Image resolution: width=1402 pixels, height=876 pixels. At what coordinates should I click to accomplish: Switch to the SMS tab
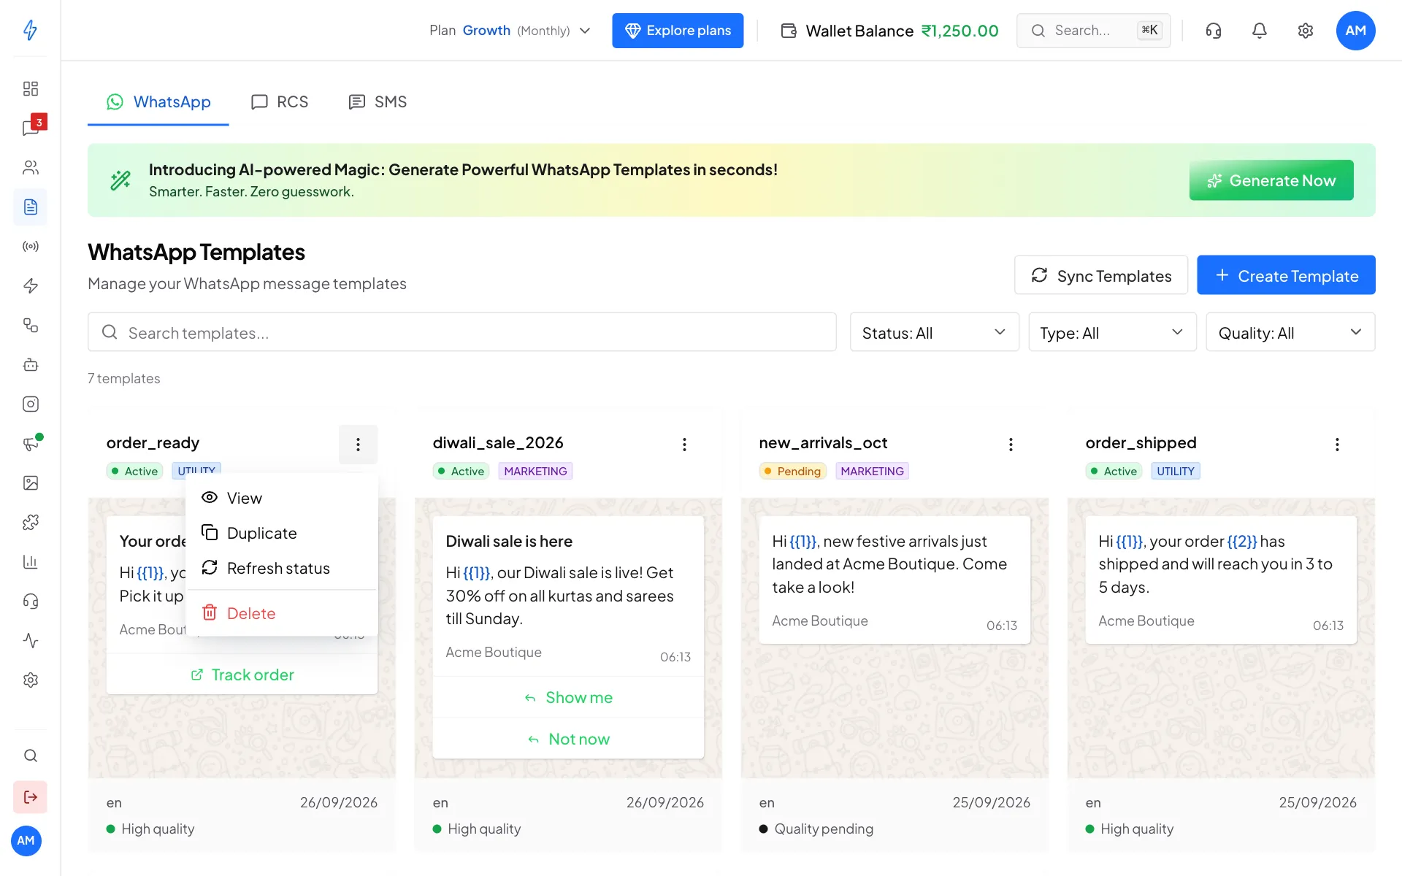[x=378, y=101]
